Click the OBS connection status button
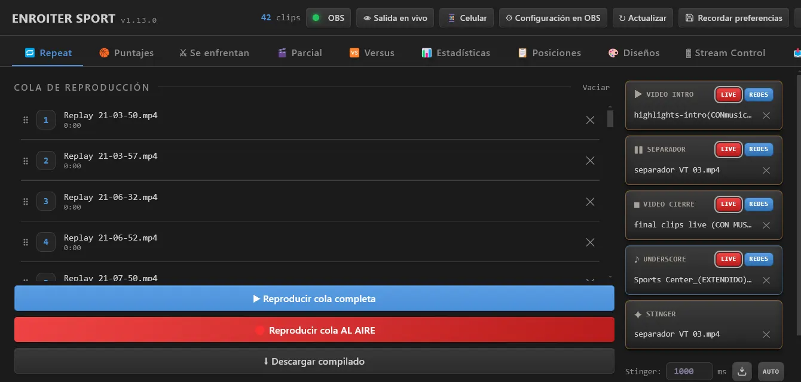 (x=328, y=18)
